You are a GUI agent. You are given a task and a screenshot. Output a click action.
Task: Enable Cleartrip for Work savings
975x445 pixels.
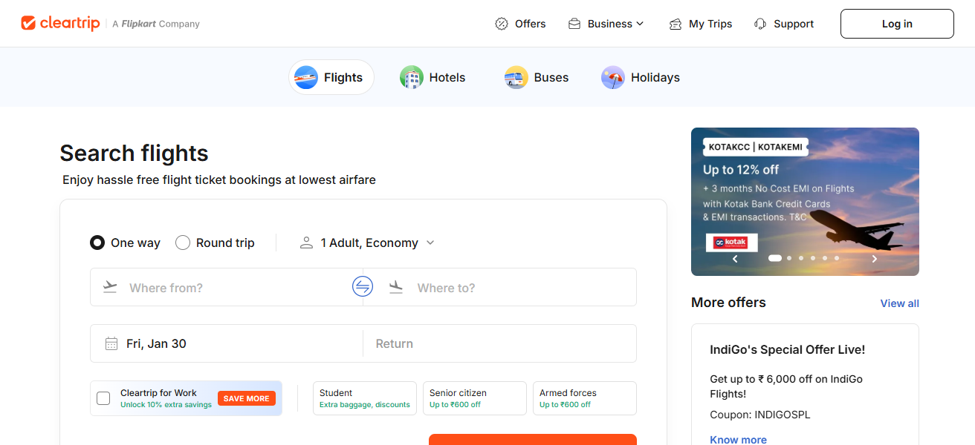pyautogui.click(x=103, y=398)
